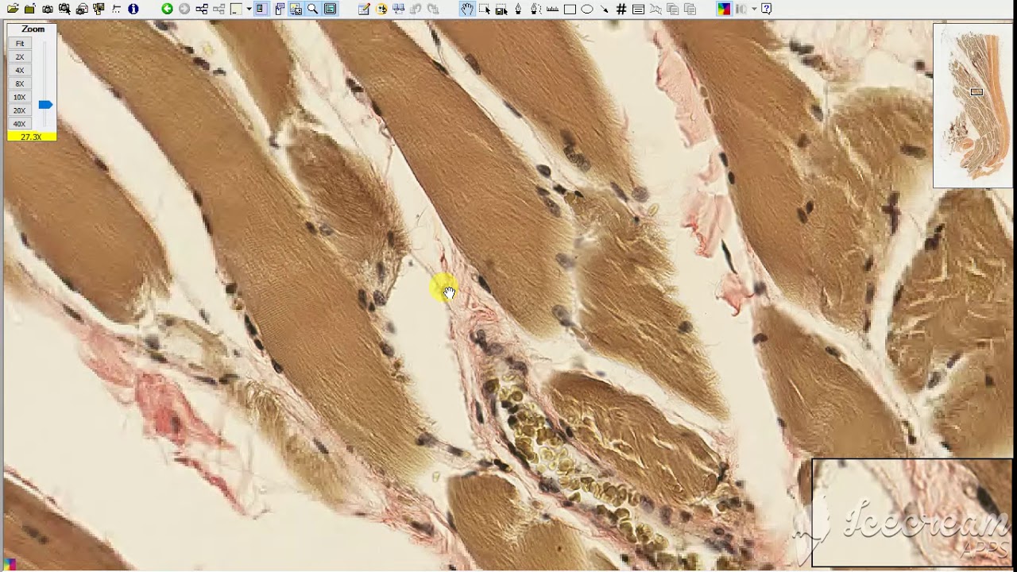This screenshot has width=1017, height=572.
Task: Select the ellipse annotation tool
Action: (587, 9)
